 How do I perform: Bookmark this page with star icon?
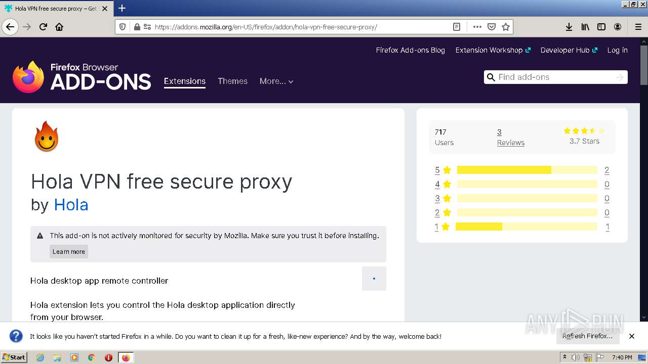(x=505, y=27)
